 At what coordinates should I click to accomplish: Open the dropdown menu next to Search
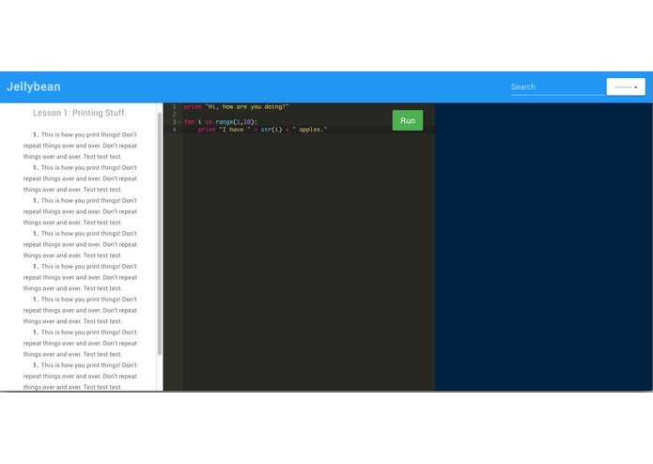[626, 86]
